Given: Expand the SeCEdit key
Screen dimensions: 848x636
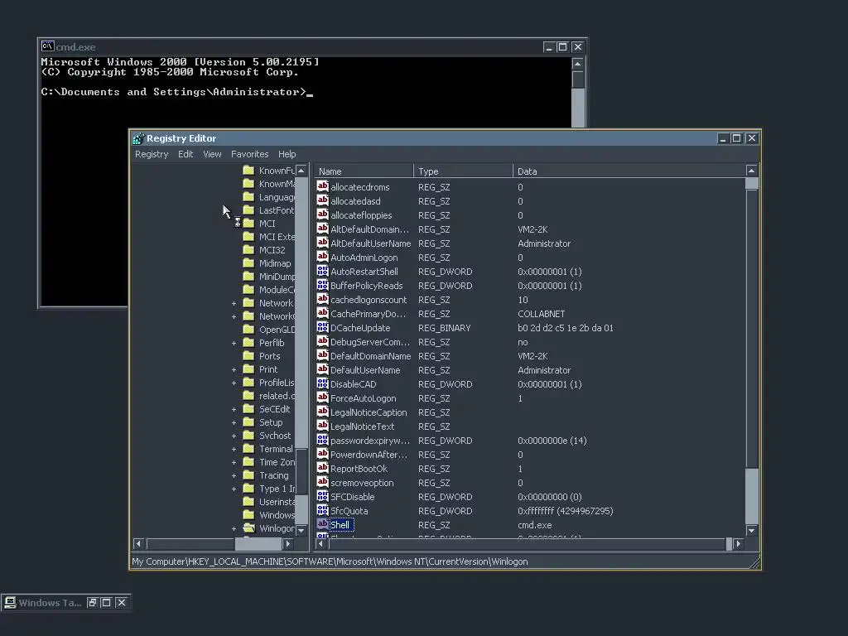Looking at the screenshot, I should [234, 409].
